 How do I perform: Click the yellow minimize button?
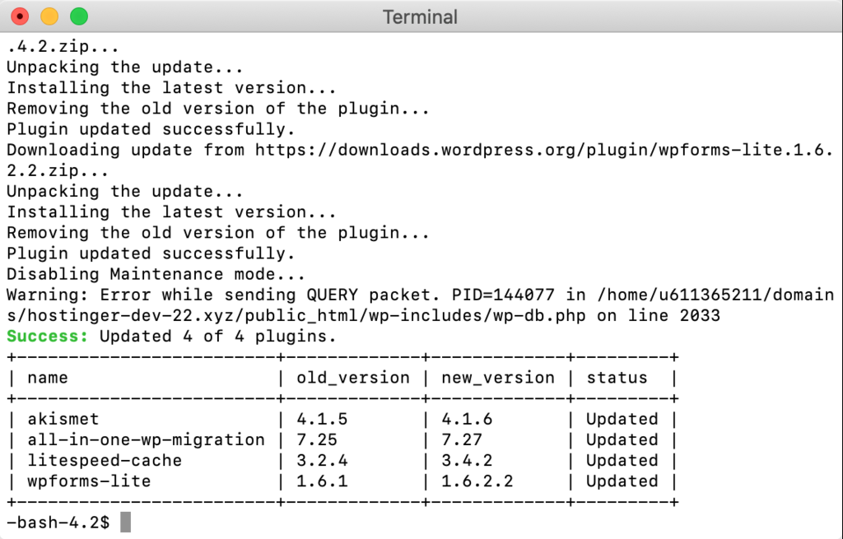(x=49, y=16)
